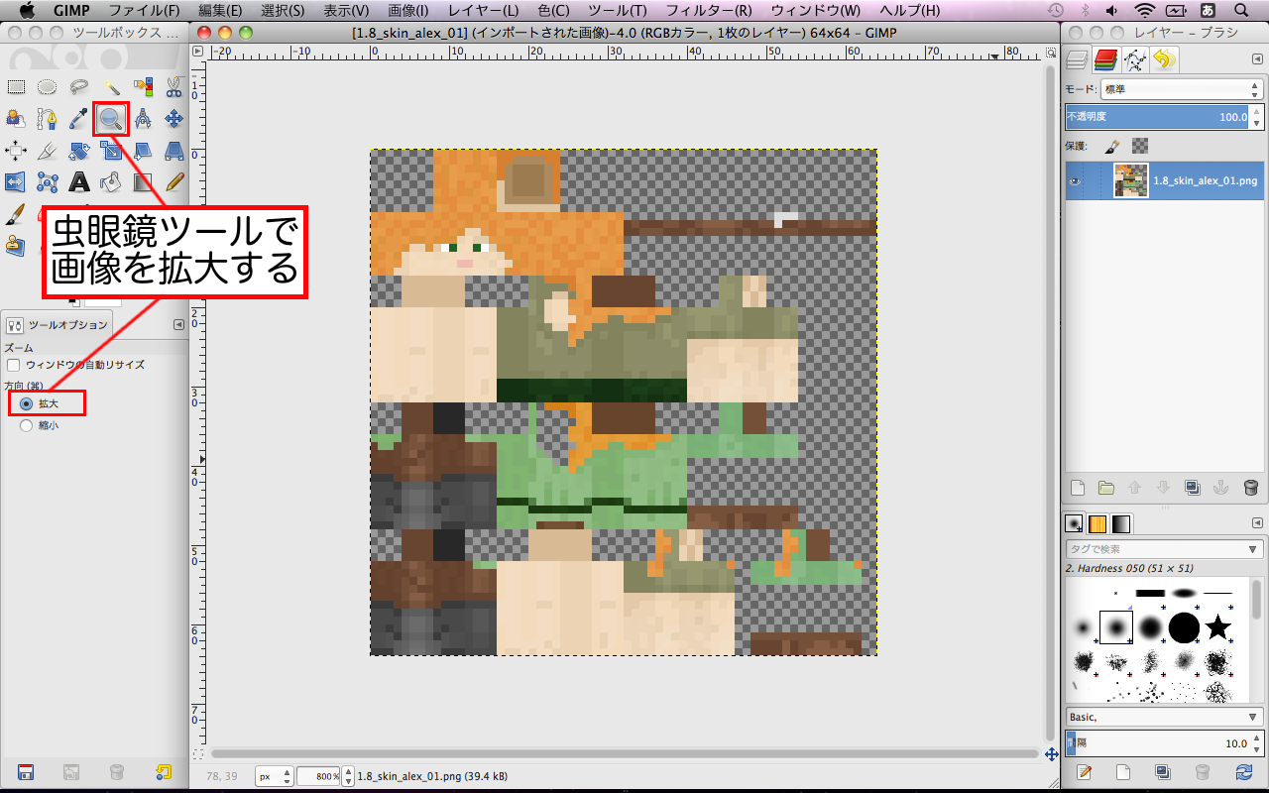Select the 縮小 zoom-out radio button
This screenshot has width=1269, height=793.
pos(26,425)
